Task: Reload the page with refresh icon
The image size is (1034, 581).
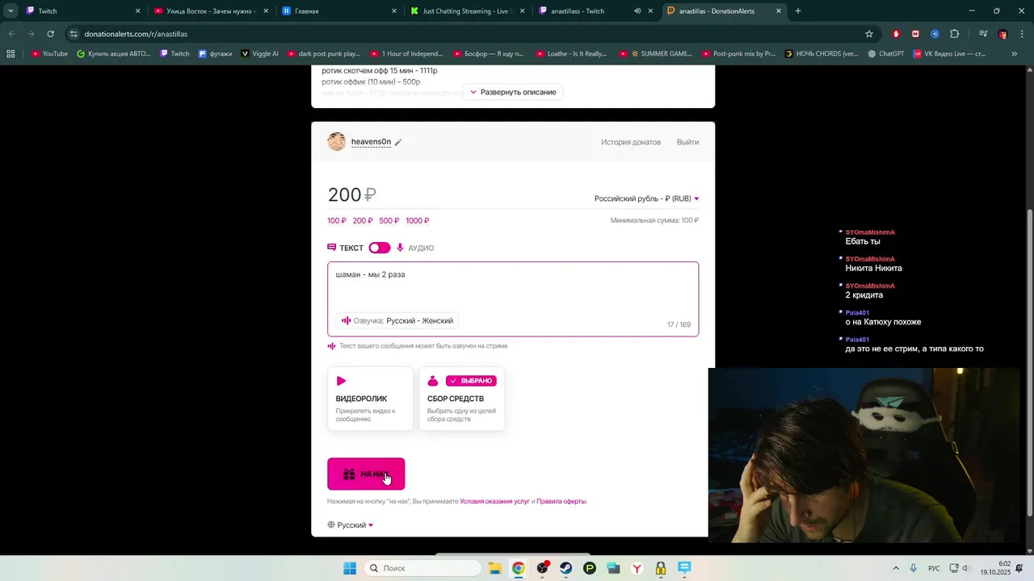Action: (50, 34)
